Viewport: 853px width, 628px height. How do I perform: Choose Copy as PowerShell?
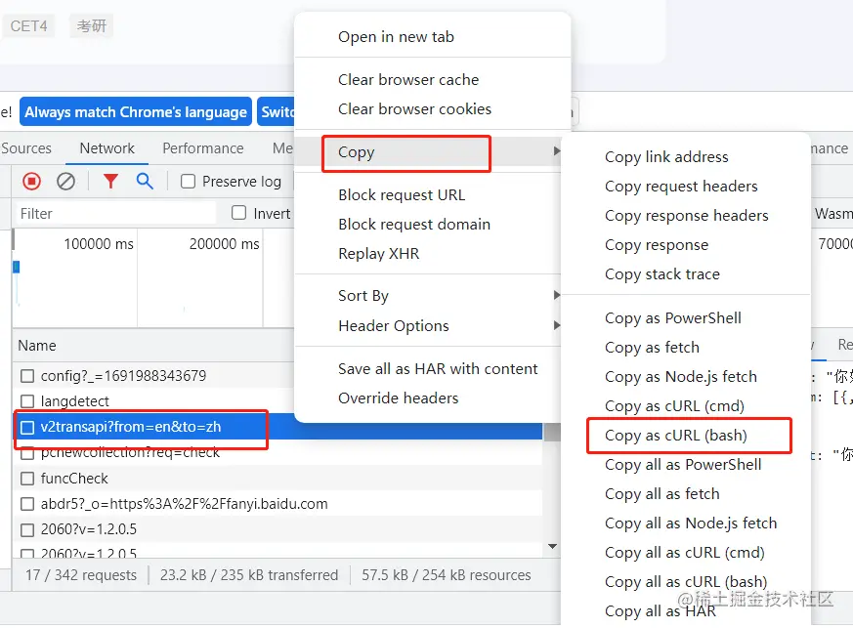[x=673, y=318]
